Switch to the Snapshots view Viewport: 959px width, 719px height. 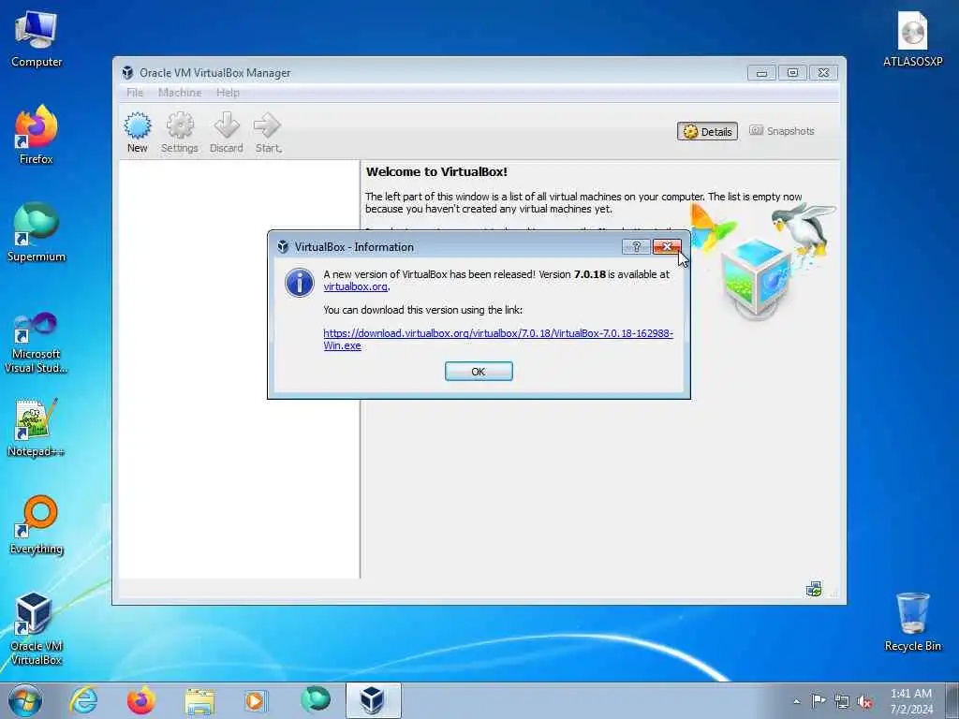(x=782, y=131)
